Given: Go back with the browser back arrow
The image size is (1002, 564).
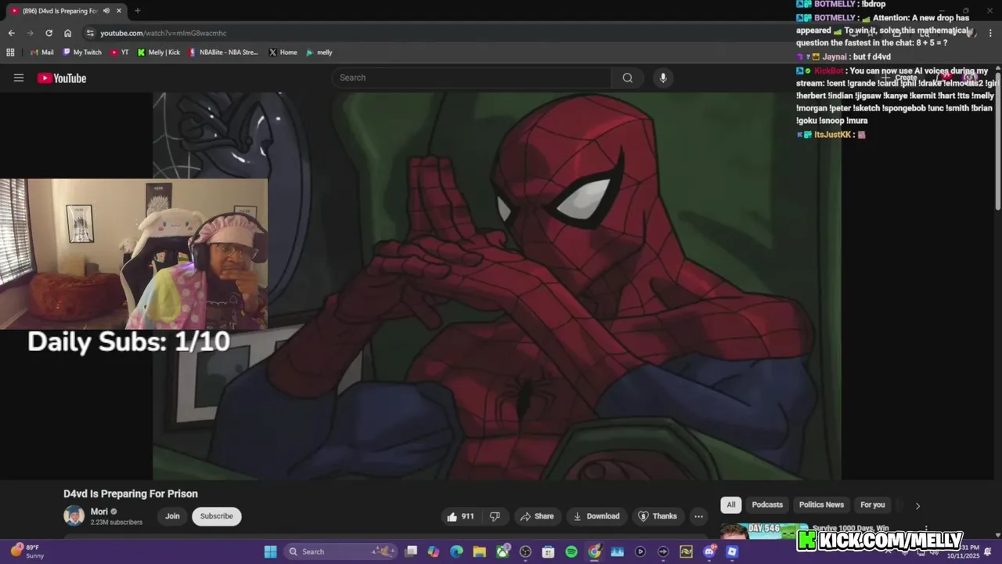Looking at the screenshot, I should (11, 33).
